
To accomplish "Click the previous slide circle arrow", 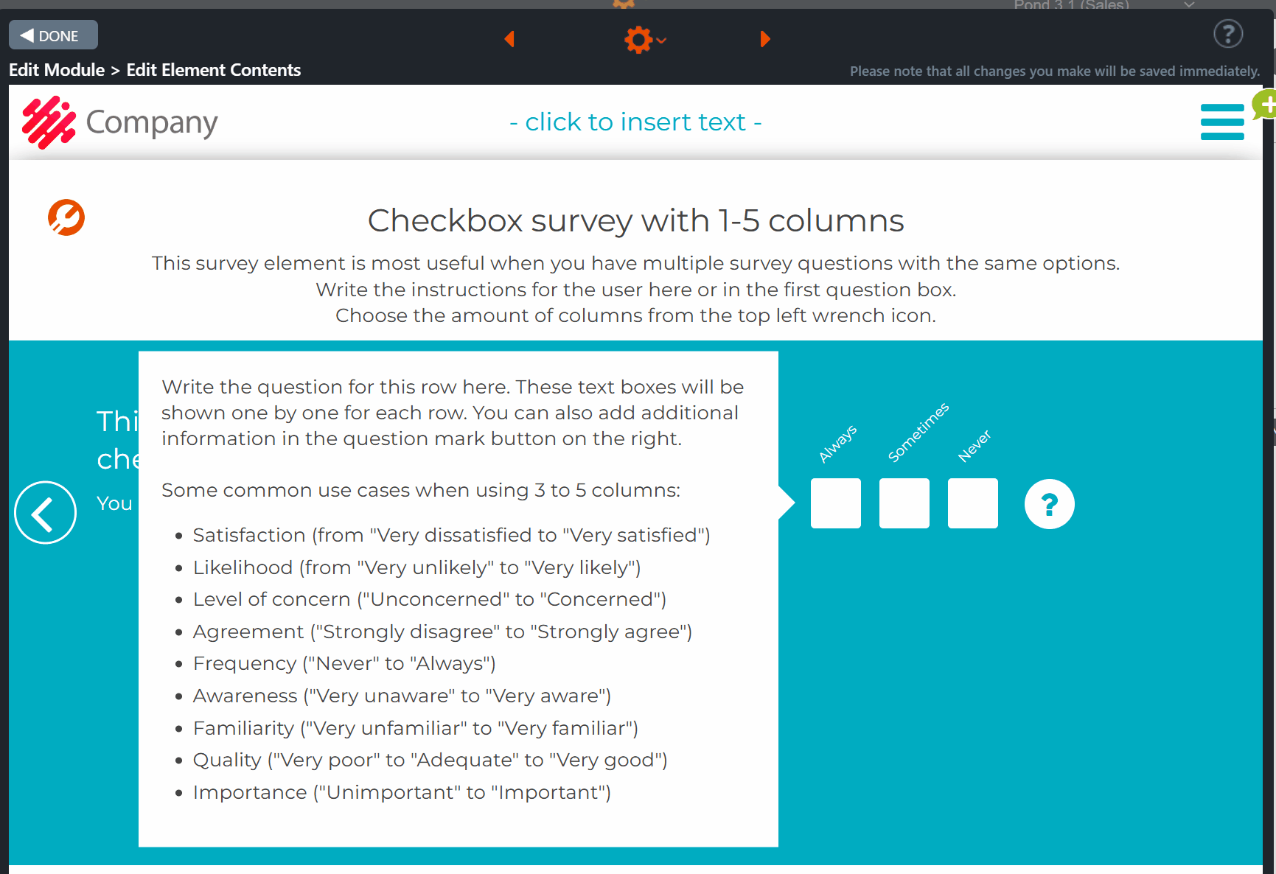I will pyautogui.click(x=46, y=513).
